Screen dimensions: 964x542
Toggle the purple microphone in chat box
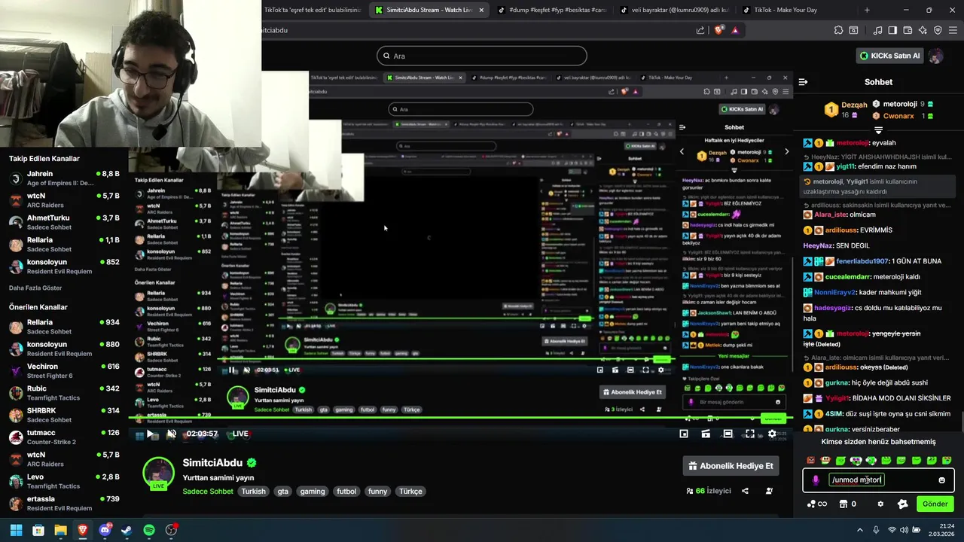[816, 480]
